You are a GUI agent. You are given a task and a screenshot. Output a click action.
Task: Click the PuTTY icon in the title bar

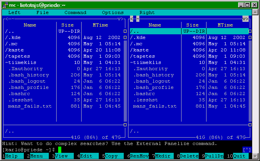pos(5,5)
